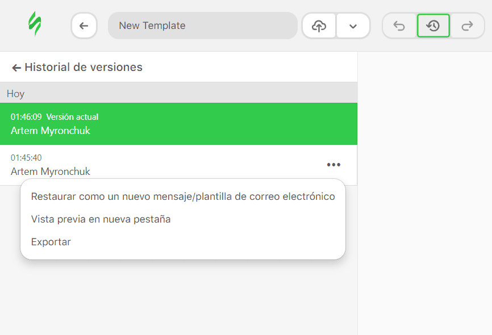Open the three-dot menu on version 01:45:40

[333, 165]
